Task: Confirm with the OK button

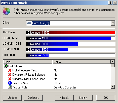Action: tap(106, 98)
